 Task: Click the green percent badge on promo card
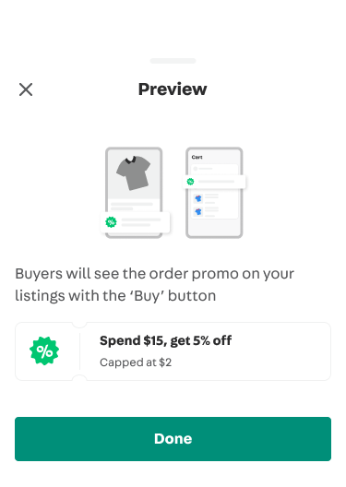[x=44, y=351]
